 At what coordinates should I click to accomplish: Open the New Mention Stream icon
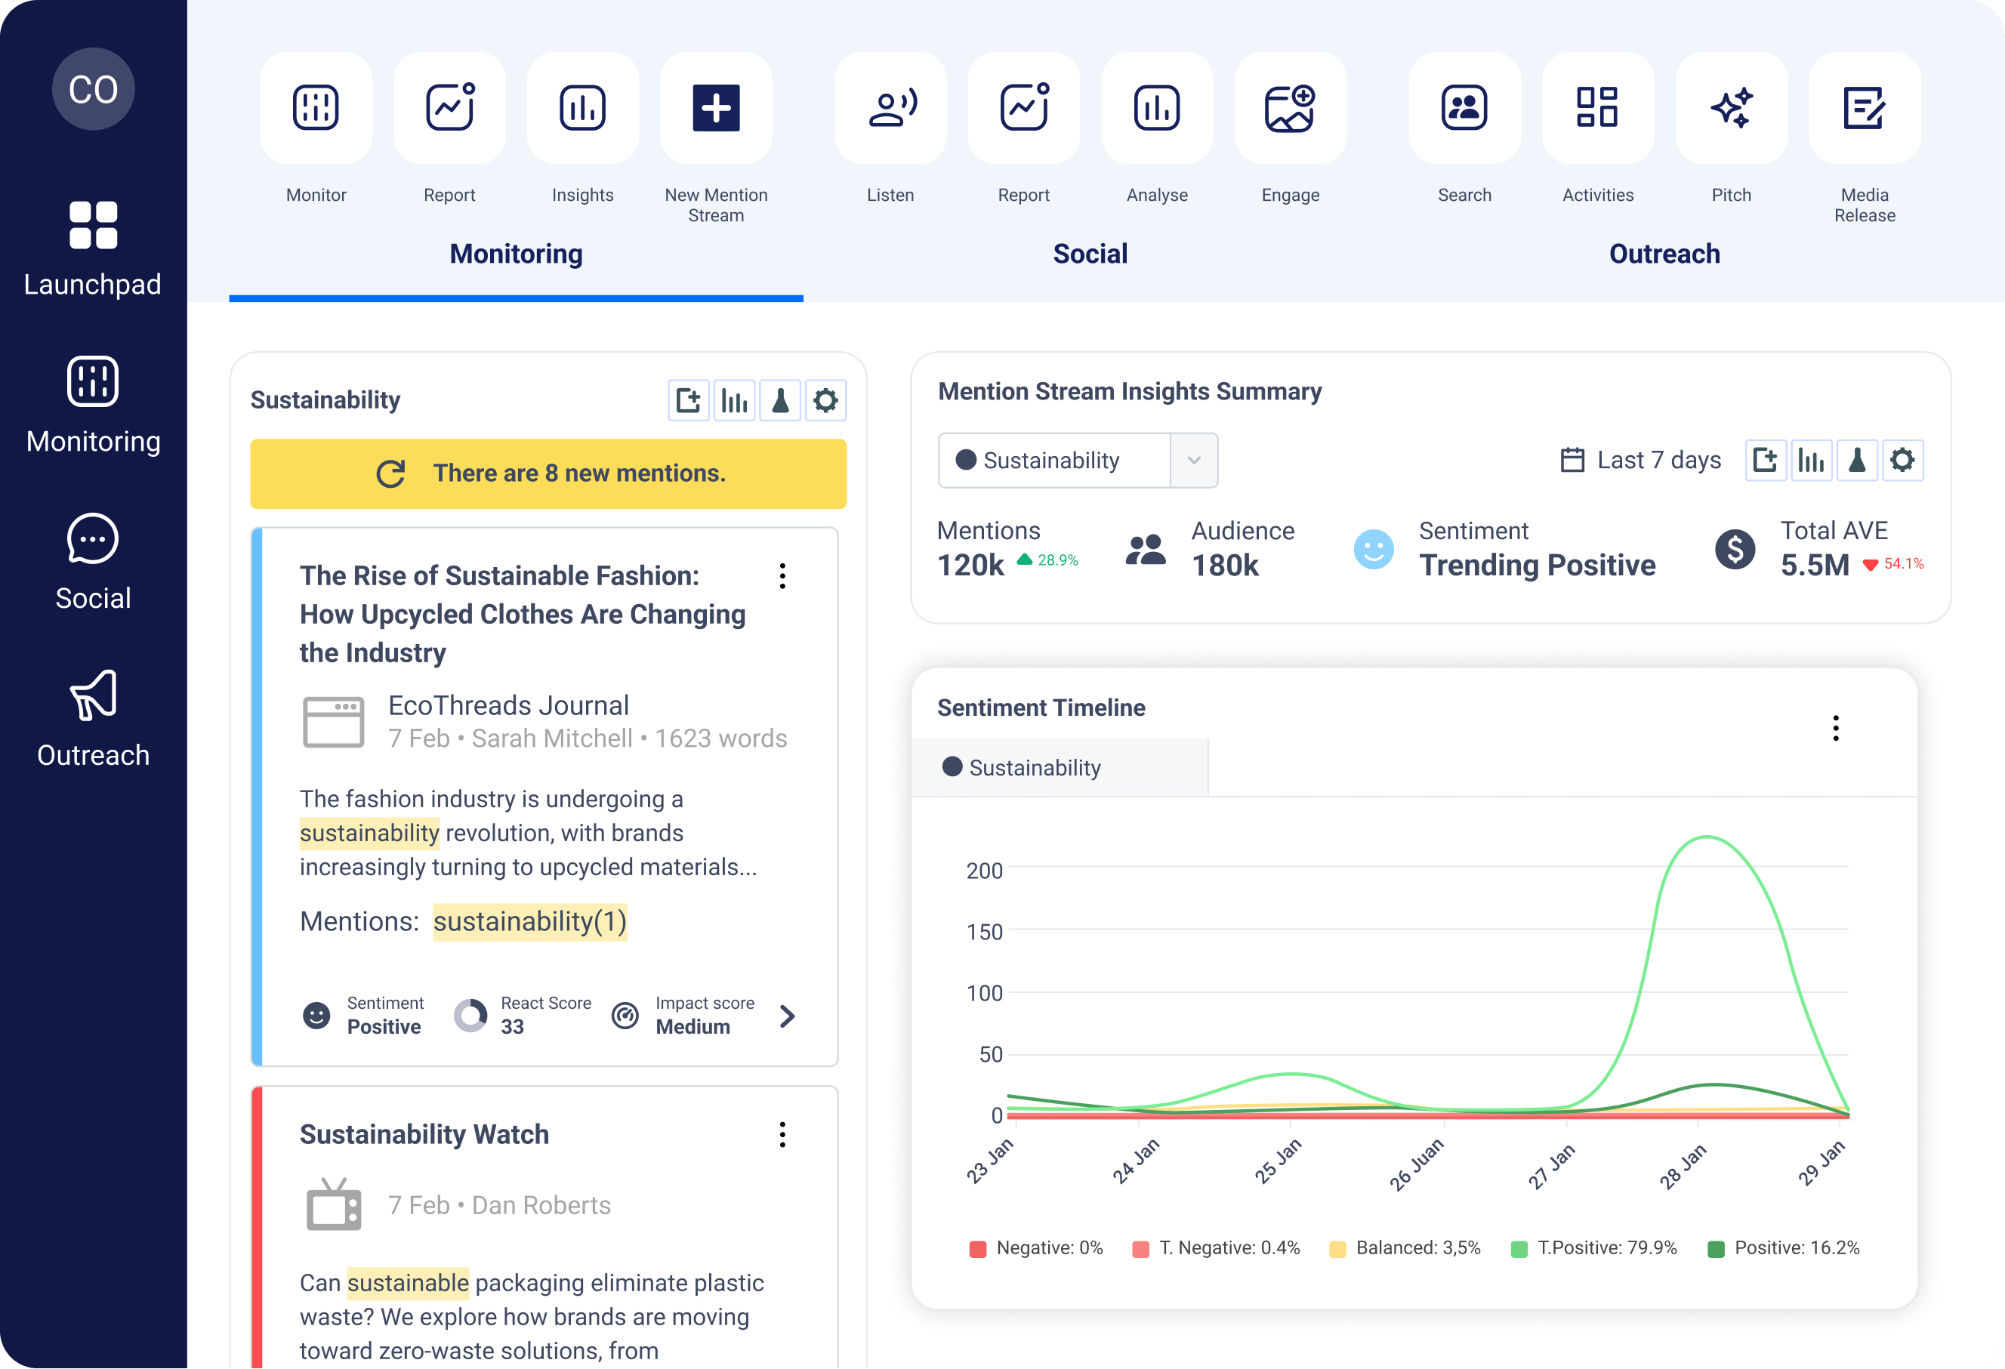tap(715, 108)
